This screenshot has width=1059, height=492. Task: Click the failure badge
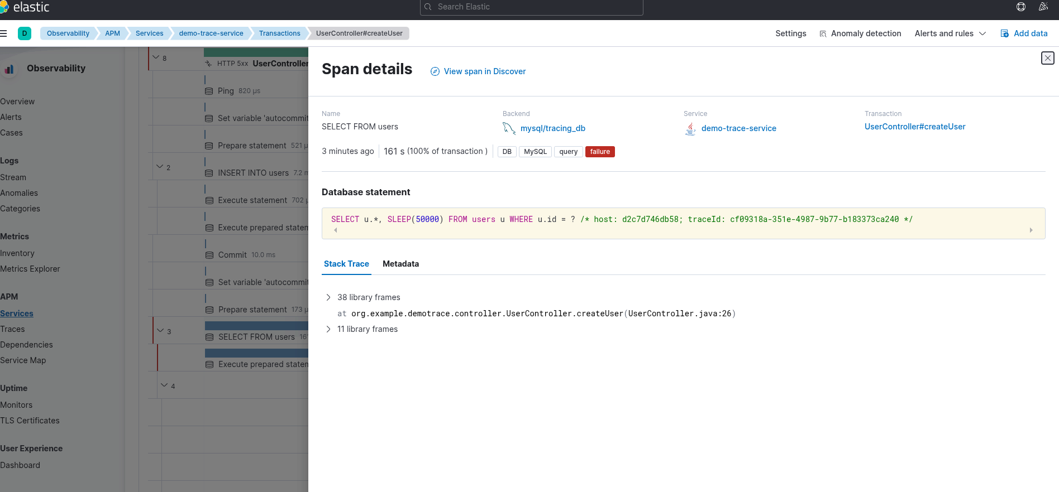click(x=600, y=152)
